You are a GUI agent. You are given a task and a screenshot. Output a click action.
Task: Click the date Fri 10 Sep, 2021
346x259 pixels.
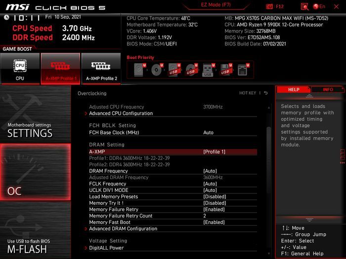(x=63, y=17)
